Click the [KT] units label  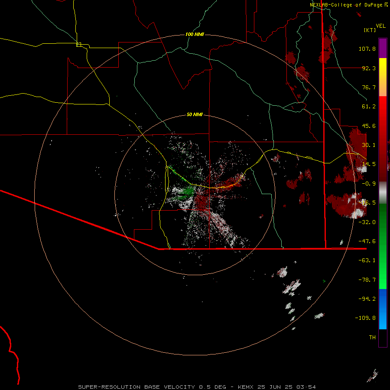[x=370, y=30]
